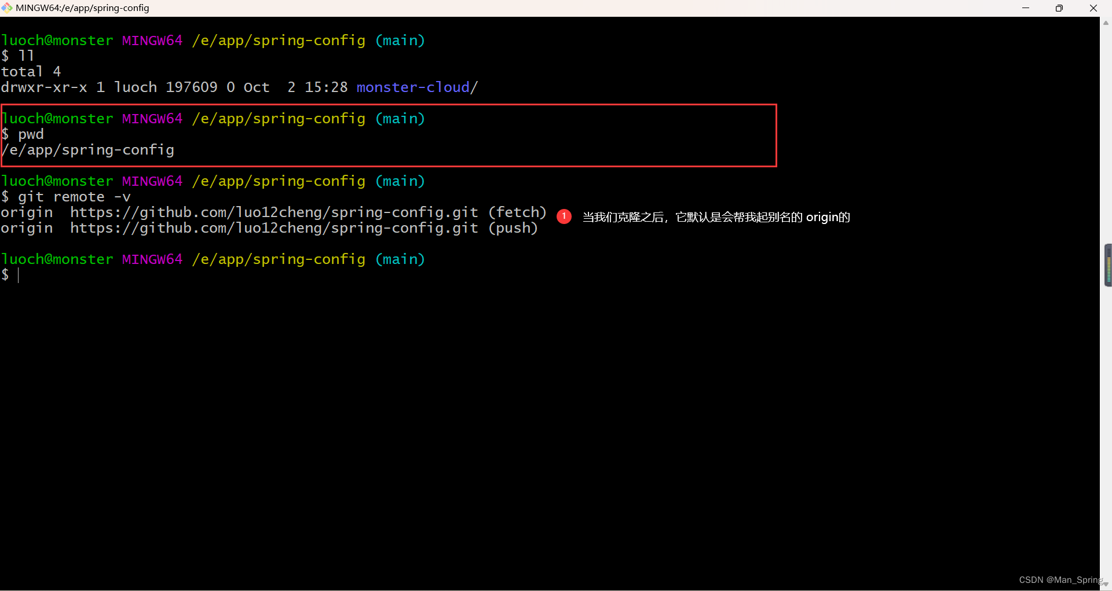Click the '$ git remote -v' command

65,197
